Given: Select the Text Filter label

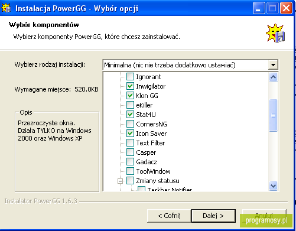Looking at the screenshot, I should [151, 143].
